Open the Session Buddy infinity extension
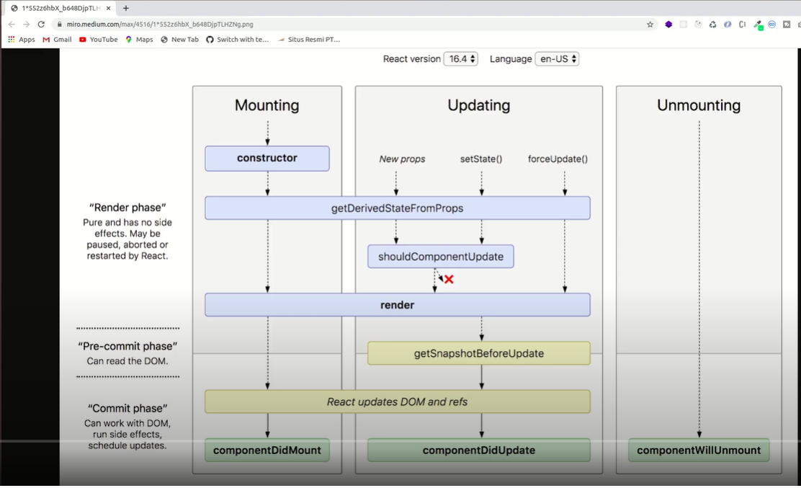 [x=772, y=24]
